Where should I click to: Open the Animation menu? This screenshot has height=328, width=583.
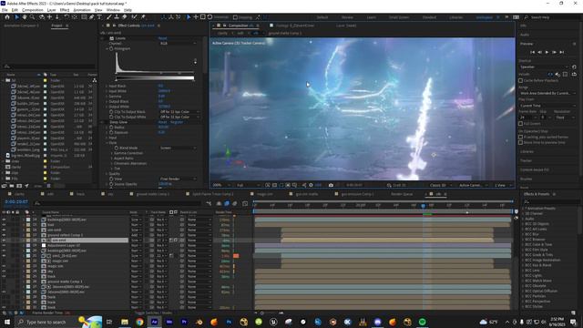coord(82,10)
